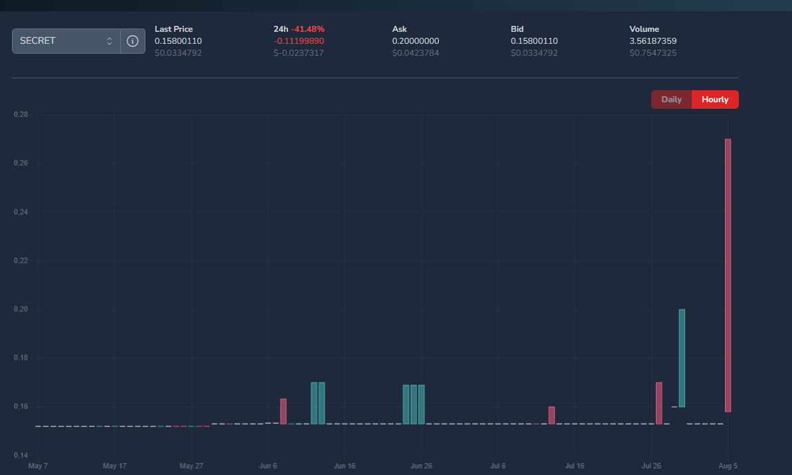The image size is (792, 475).
Task: Click the small red candle after Jul 6
Action: [x=551, y=415]
